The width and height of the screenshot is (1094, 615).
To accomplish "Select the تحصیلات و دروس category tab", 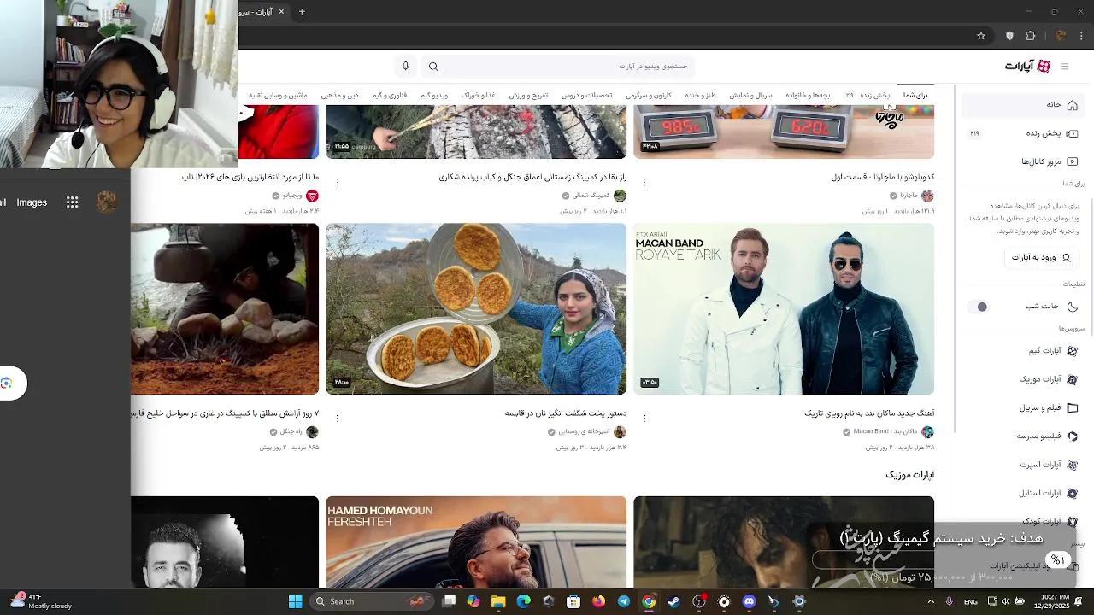I will [x=586, y=95].
